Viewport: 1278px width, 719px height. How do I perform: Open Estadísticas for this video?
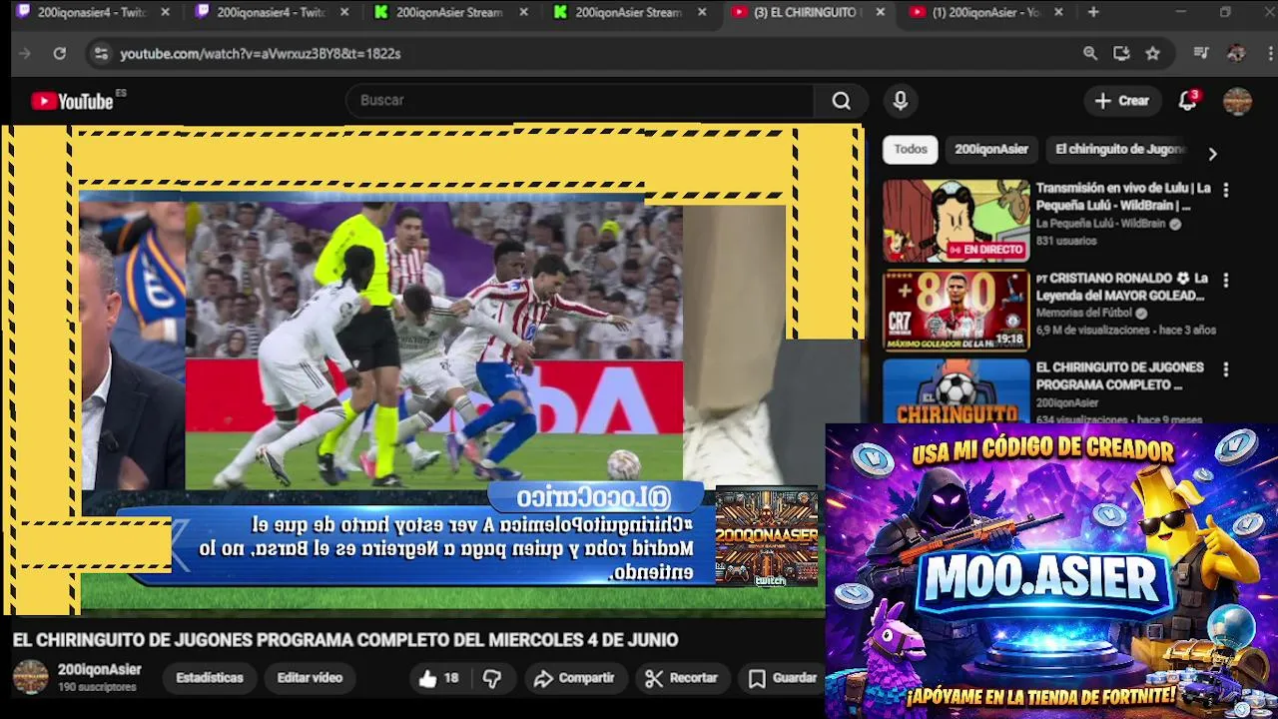click(210, 678)
